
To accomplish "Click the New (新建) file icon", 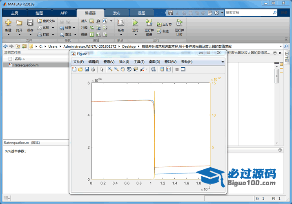I will pyautogui.click(x=8, y=23).
